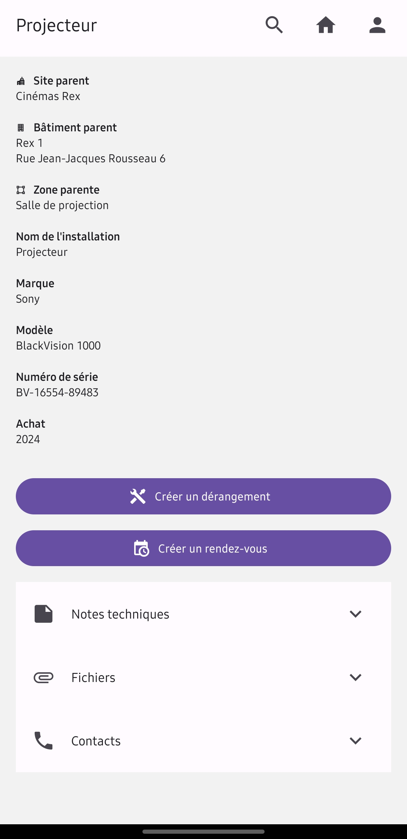Open the Notes techniques row label
Screen dimensions: 407x839
click(x=120, y=614)
